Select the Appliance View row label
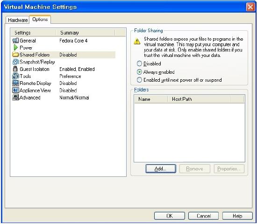Image resolution: width=257 pixels, height=224 pixels. [35, 91]
